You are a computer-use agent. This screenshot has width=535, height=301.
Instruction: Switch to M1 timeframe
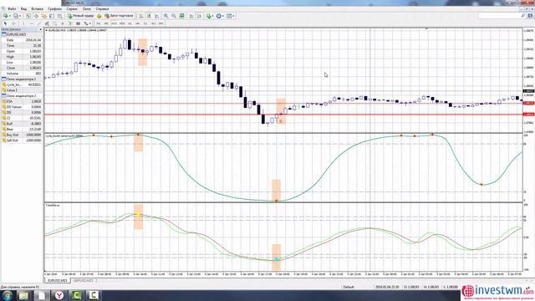coord(99,23)
